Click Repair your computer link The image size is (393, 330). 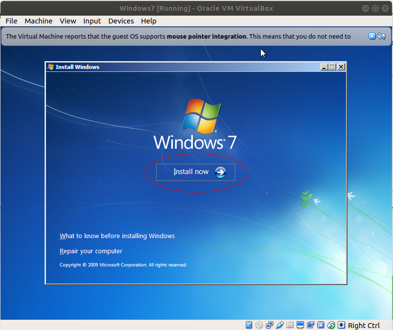pyautogui.click(x=91, y=251)
